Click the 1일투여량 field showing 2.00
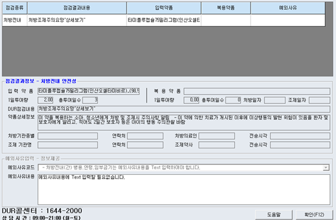 point(45,100)
